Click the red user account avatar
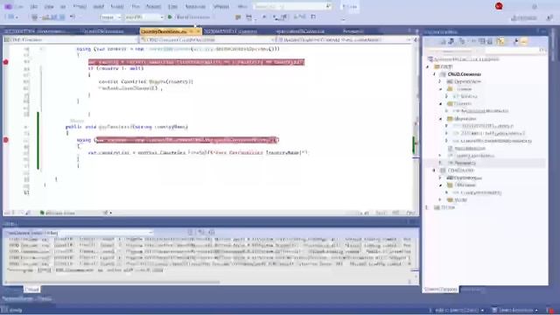The image size is (560, 315). [499, 6]
